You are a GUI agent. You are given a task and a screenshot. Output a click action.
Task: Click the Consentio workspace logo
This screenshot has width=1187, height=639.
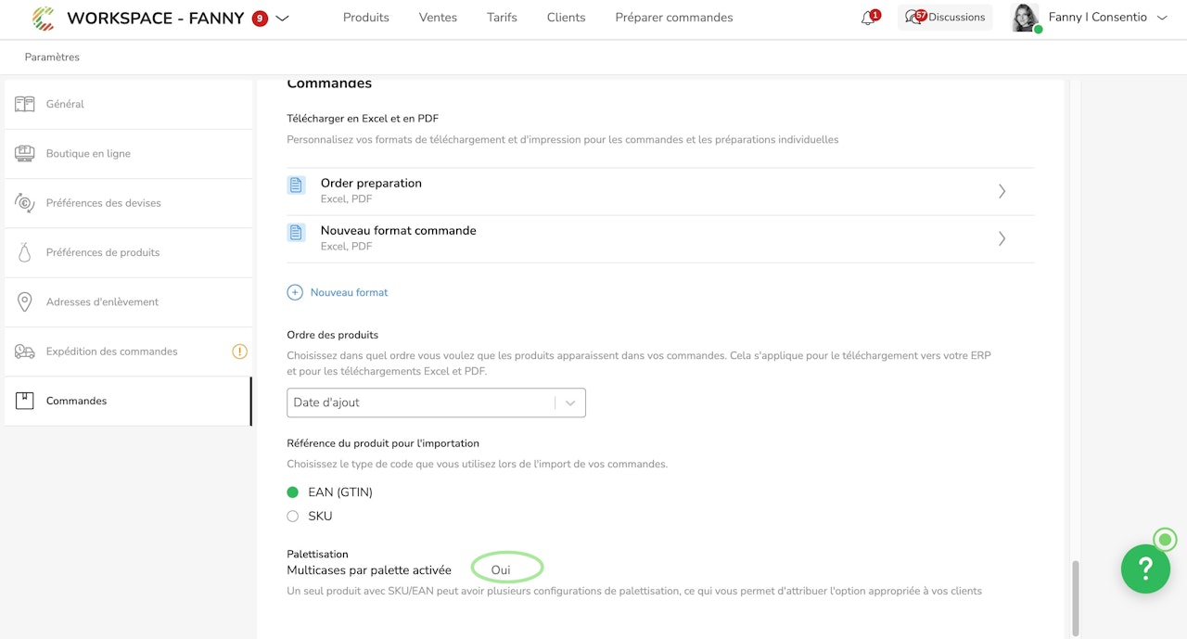click(43, 18)
